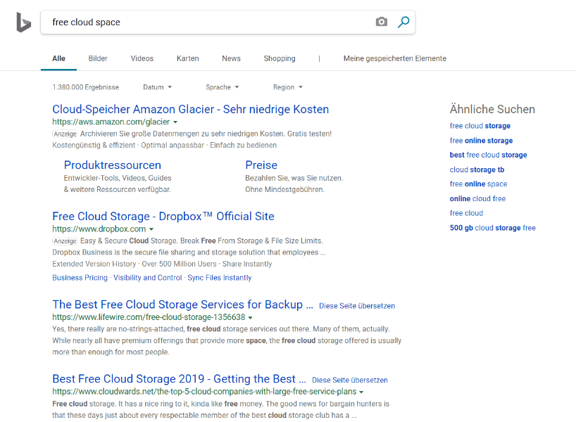Open Cloud-Speicher Amazon Glacier result

point(190,109)
